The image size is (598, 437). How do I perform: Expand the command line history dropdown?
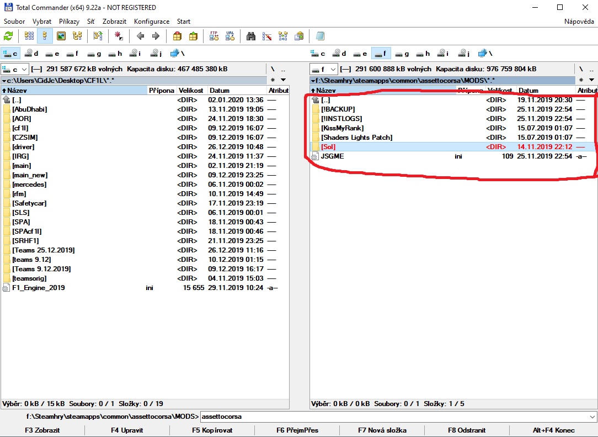(592, 417)
